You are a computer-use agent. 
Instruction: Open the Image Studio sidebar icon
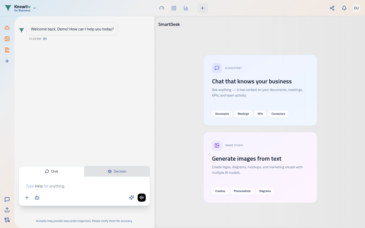pyautogui.click(x=7, y=39)
